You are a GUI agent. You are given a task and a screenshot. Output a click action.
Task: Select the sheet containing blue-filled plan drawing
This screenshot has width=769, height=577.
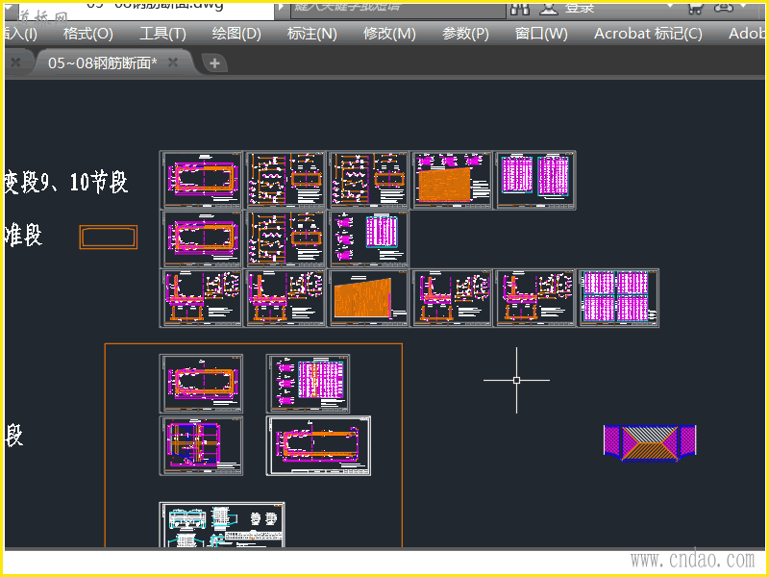coord(201,445)
